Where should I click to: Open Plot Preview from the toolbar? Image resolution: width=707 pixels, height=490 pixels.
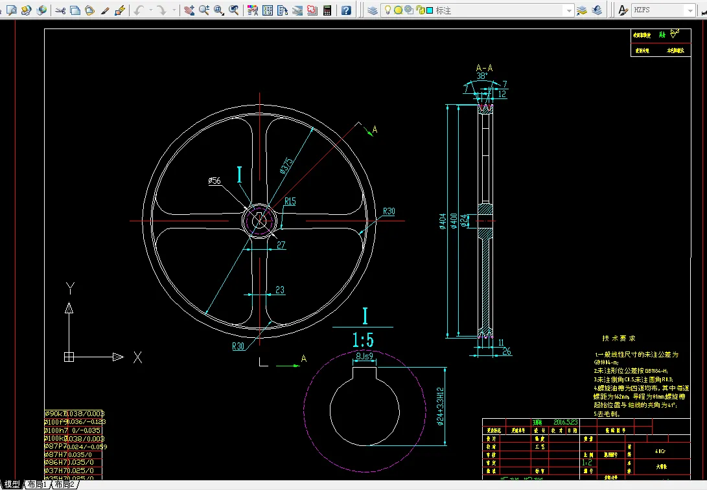point(12,10)
